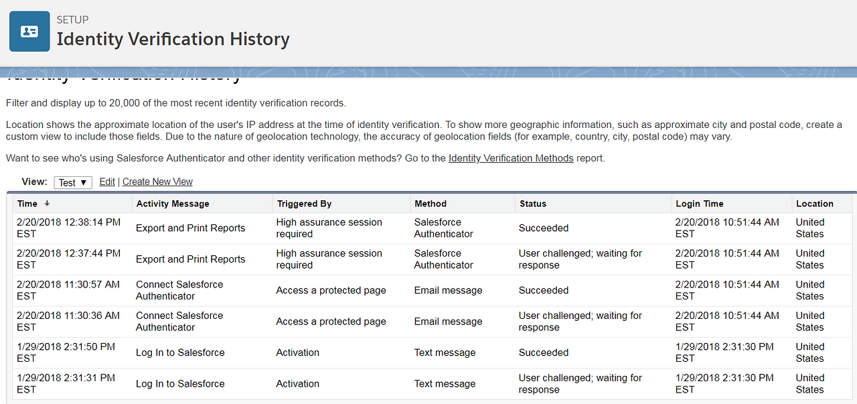Screen dimensions: 857x404
Task: Sort by the Time column header
Action: click(27, 204)
